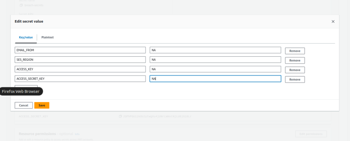The width and height of the screenshot is (350, 141).
Task: Copy the ACCESS_SECRET_KEY value behind dialog
Action: pos(120,116)
